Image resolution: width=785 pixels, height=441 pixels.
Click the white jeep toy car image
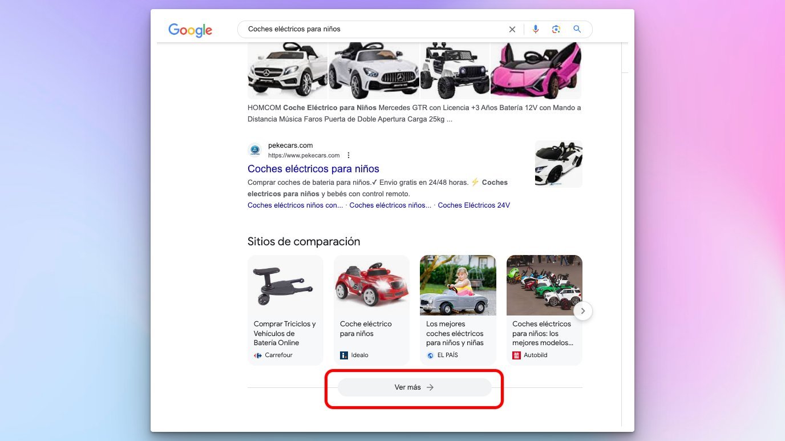(x=455, y=70)
